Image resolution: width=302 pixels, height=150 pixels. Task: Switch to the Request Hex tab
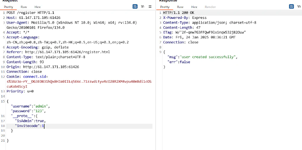tap(37, 7)
